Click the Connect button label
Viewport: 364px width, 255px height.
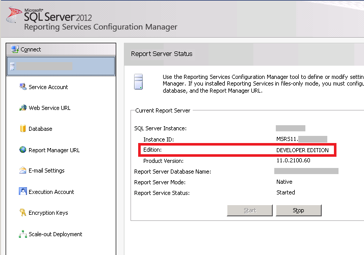pyautogui.click(x=31, y=49)
